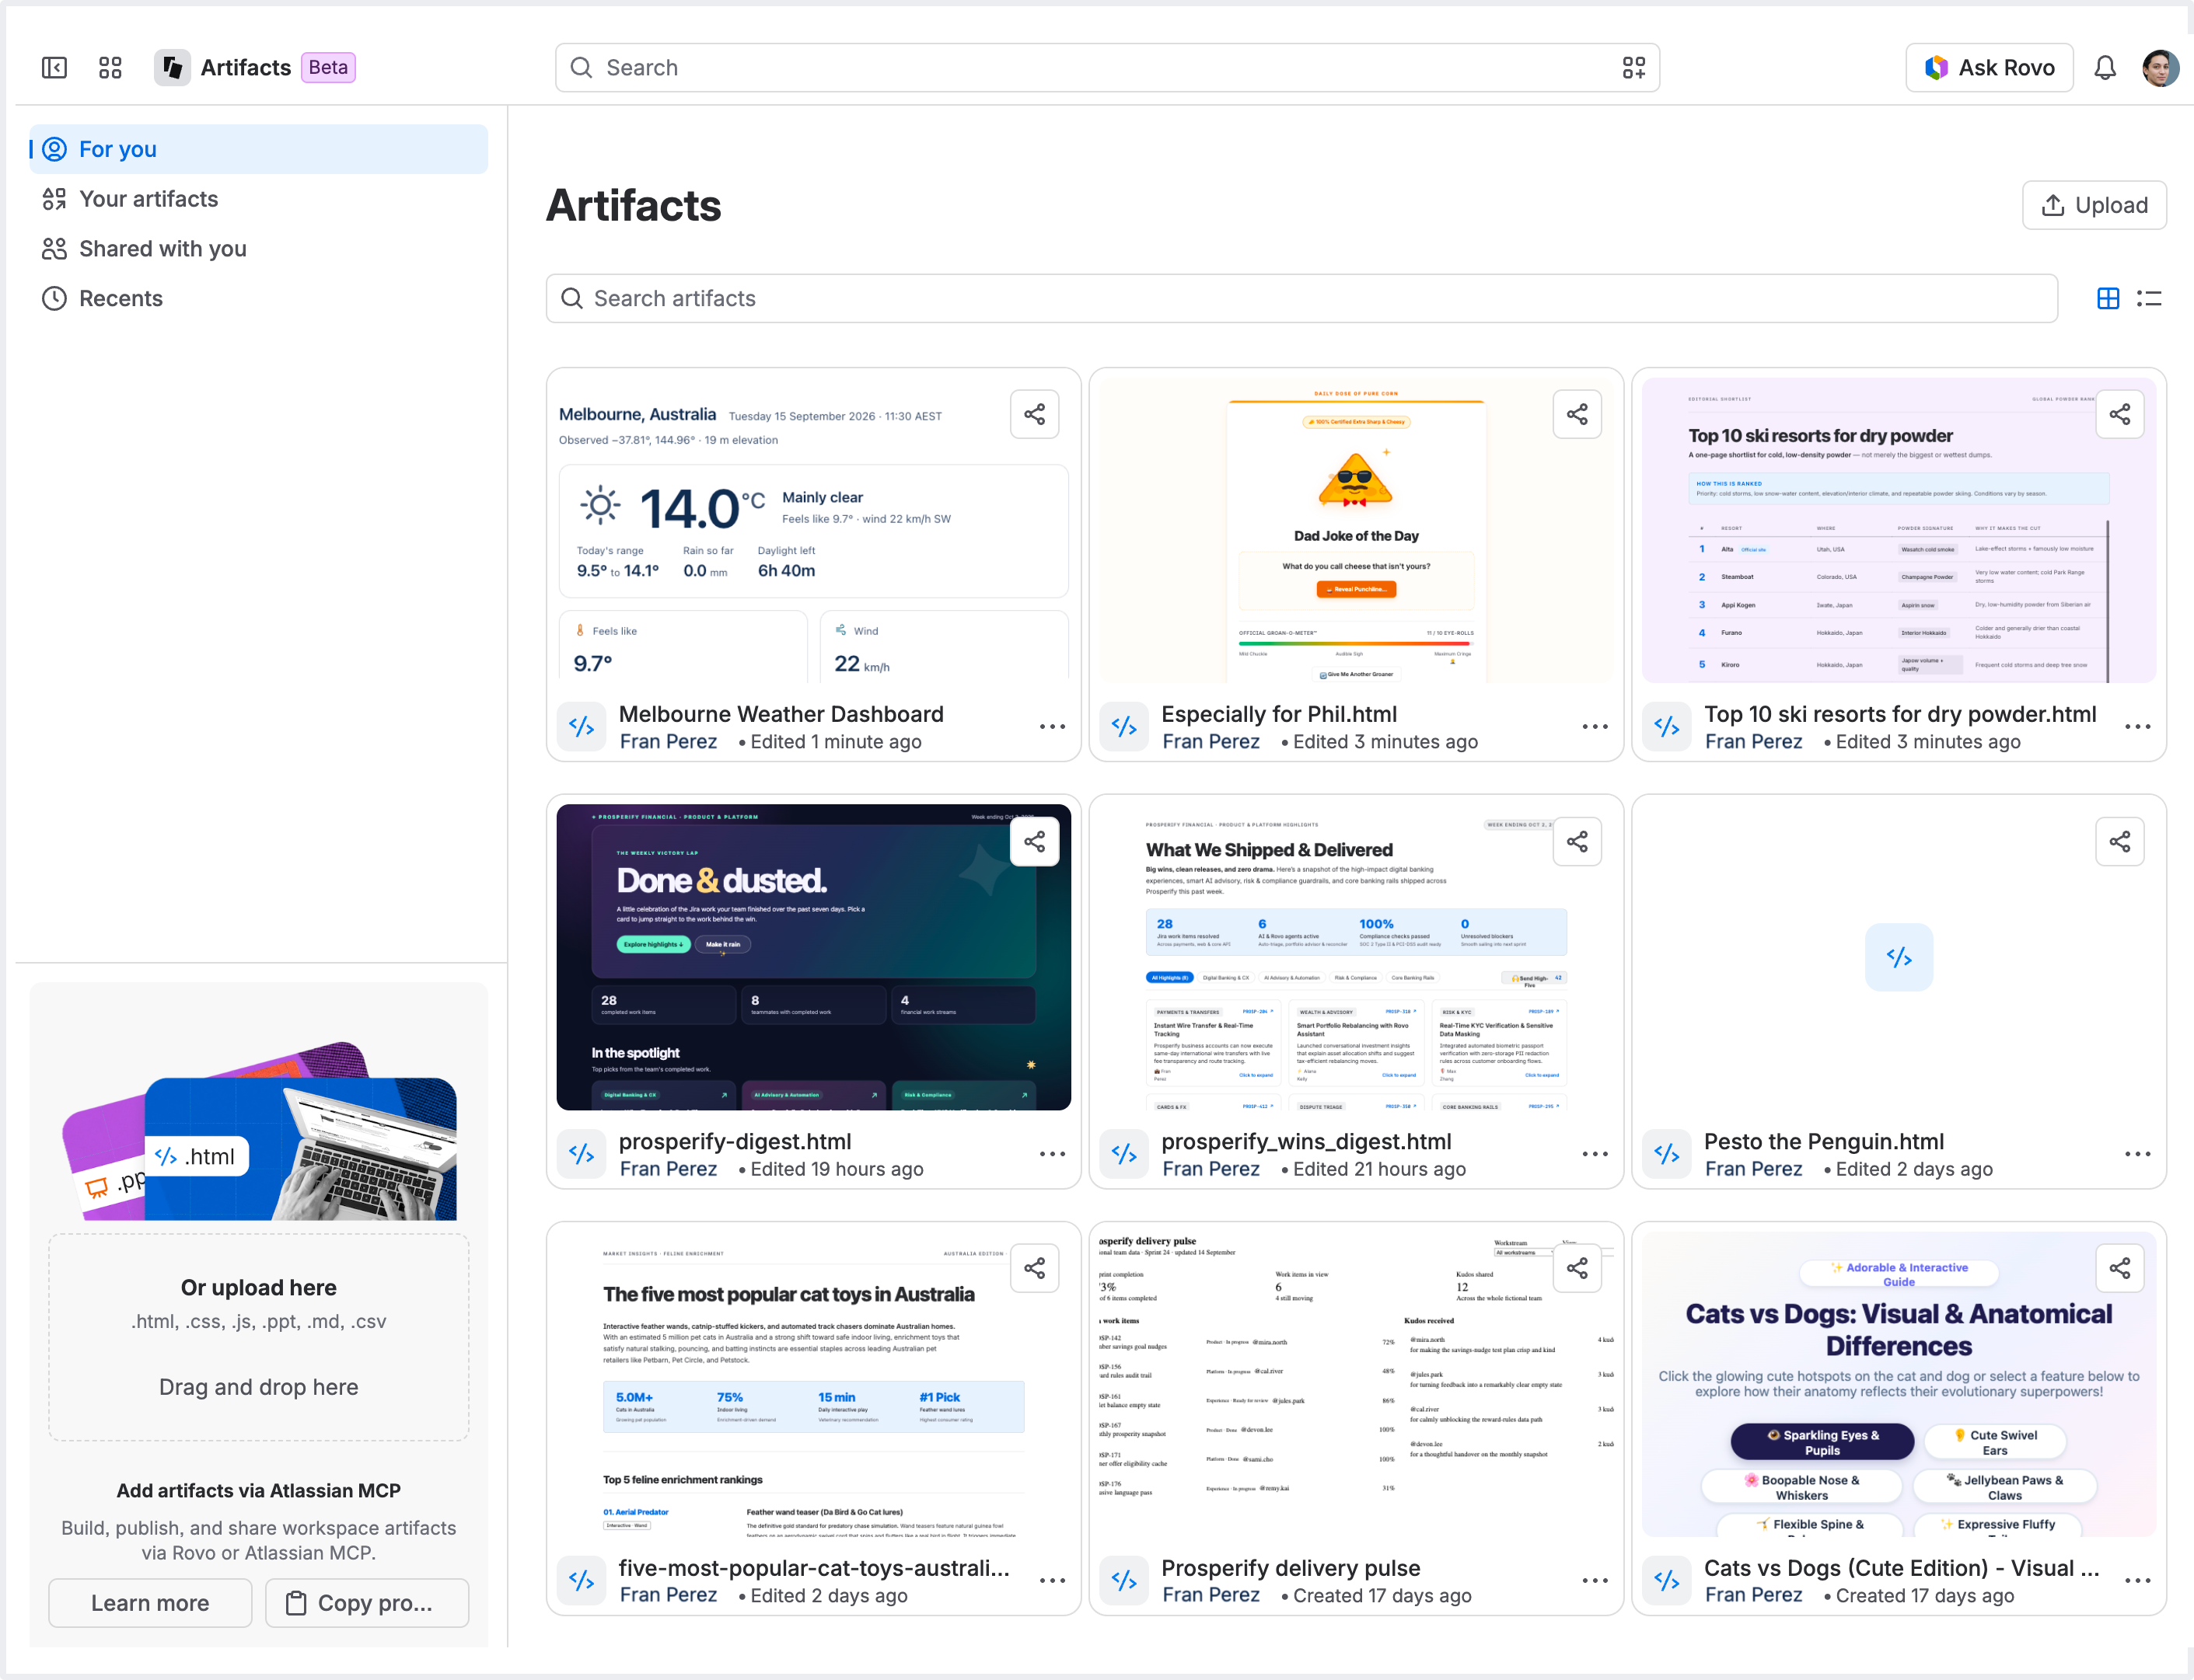This screenshot has height=1680, width=2194.
Task: Switch to list view
Action: tap(2149, 298)
